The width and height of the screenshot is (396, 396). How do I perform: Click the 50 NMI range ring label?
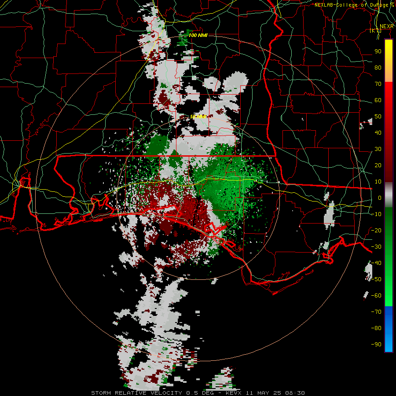[198, 117]
